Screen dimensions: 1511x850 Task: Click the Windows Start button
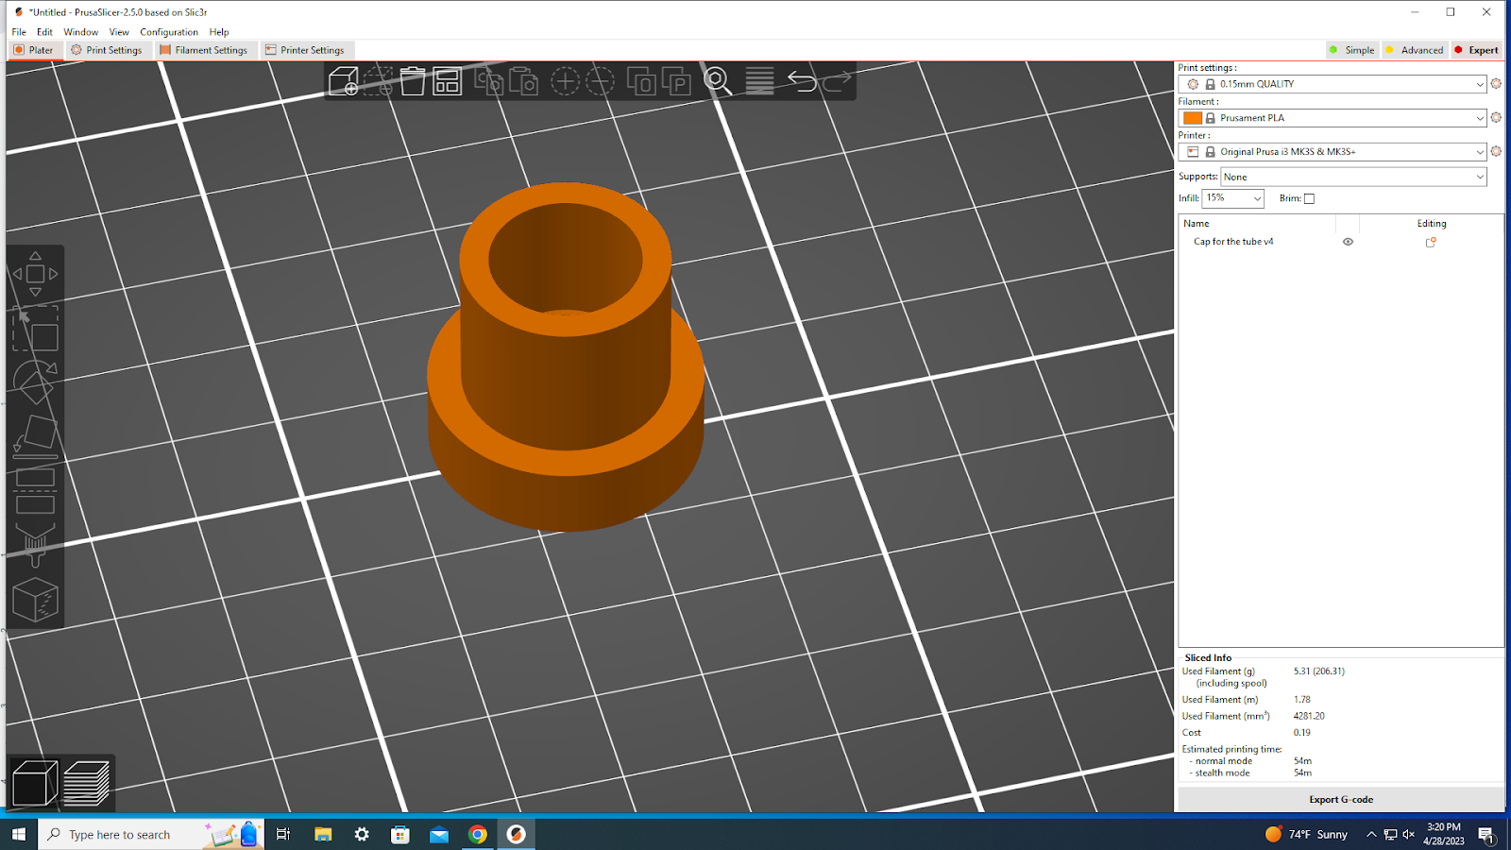pos(19,834)
